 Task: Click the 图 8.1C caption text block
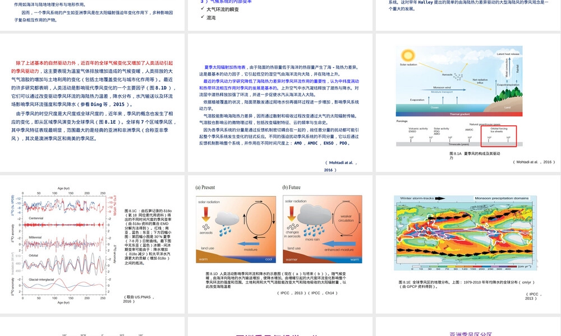(148, 237)
